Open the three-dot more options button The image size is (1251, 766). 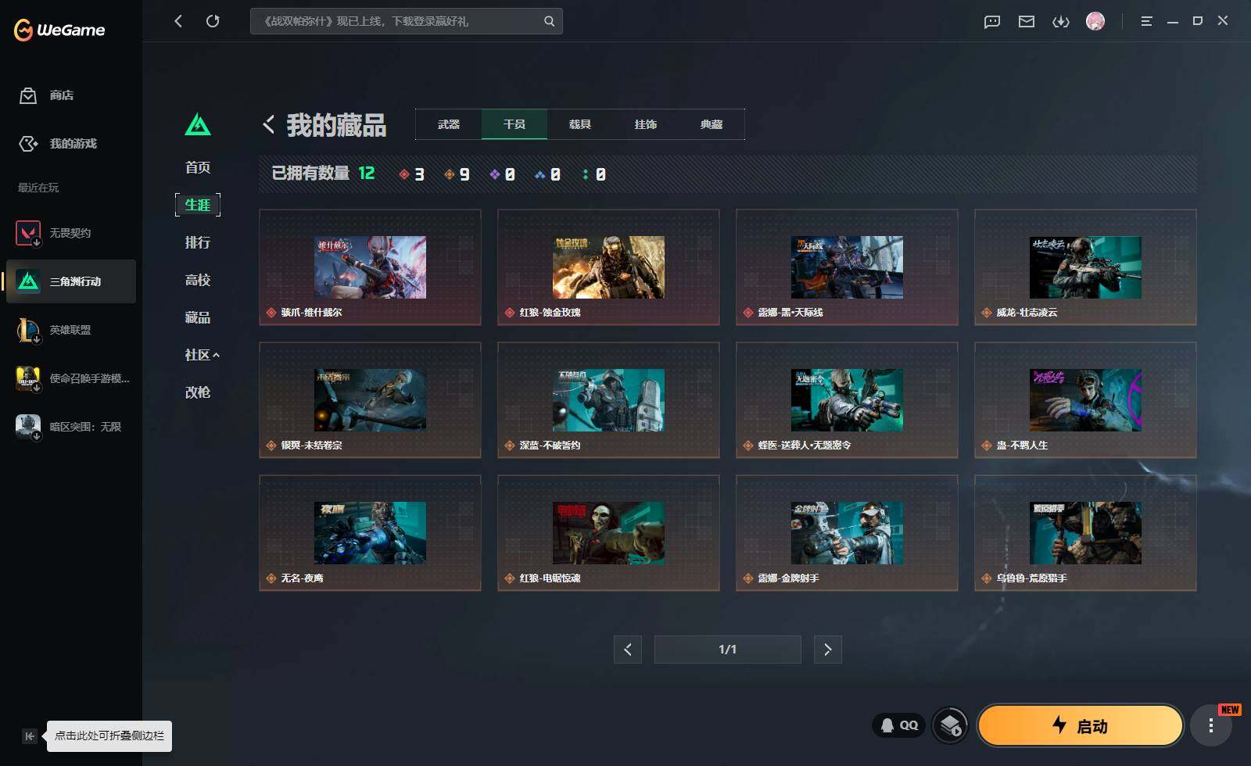1211,725
